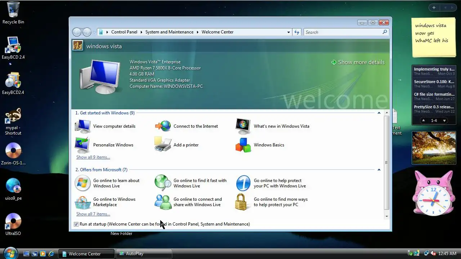Open Personalize Windows item
The image size is (461, 259).
(x=104, y=145)
